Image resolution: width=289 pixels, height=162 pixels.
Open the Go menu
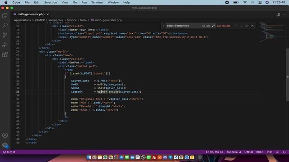point(75,2)
